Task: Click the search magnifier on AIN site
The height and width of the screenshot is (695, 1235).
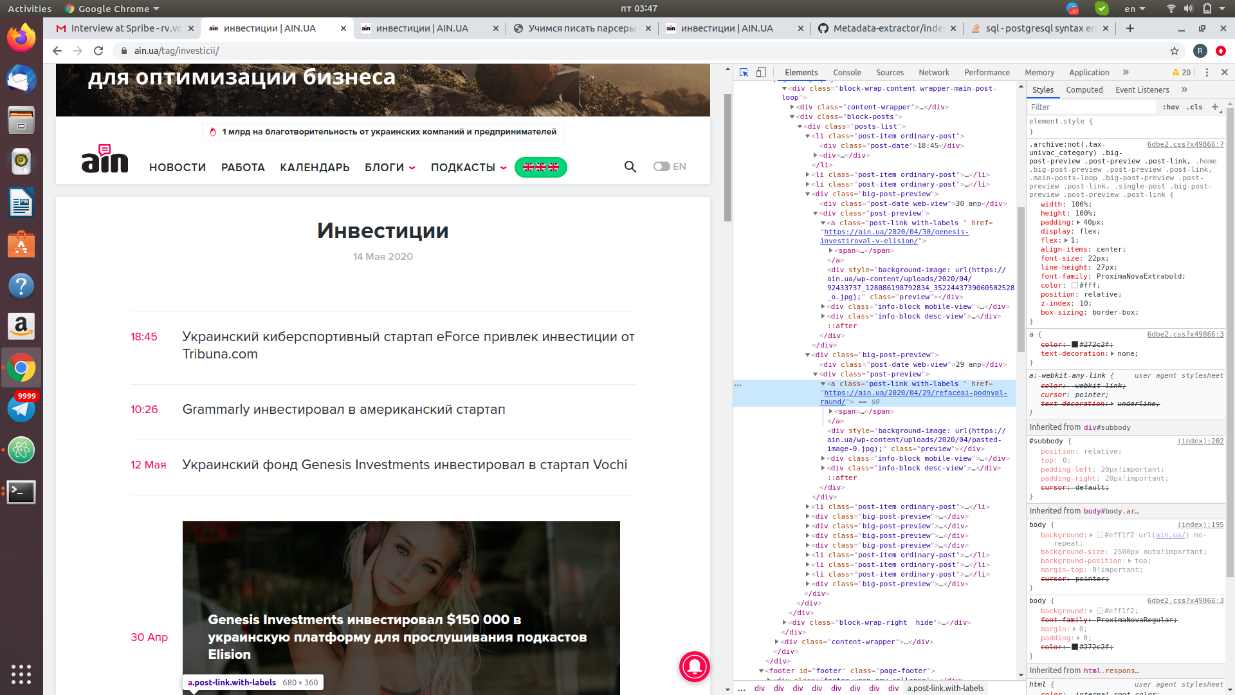Action: point(630,167)
